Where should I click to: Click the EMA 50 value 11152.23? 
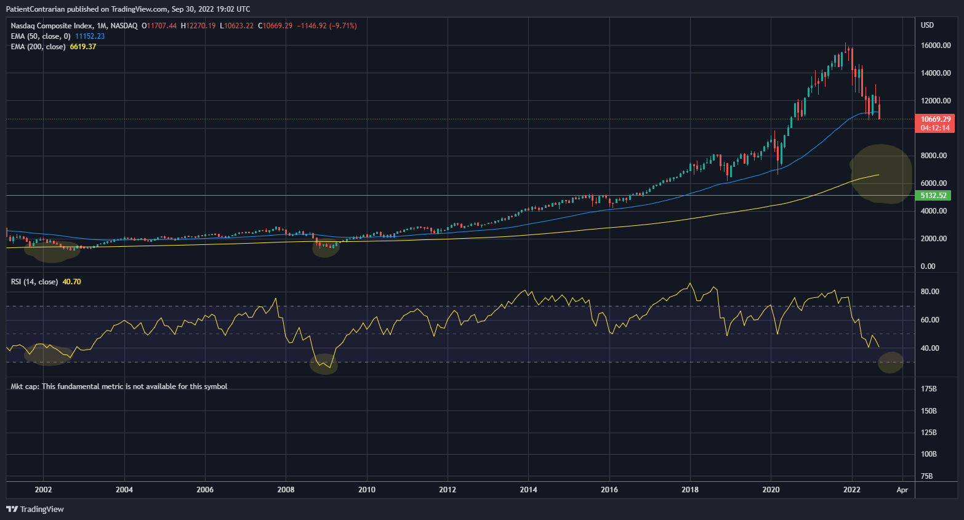(90, 36)
